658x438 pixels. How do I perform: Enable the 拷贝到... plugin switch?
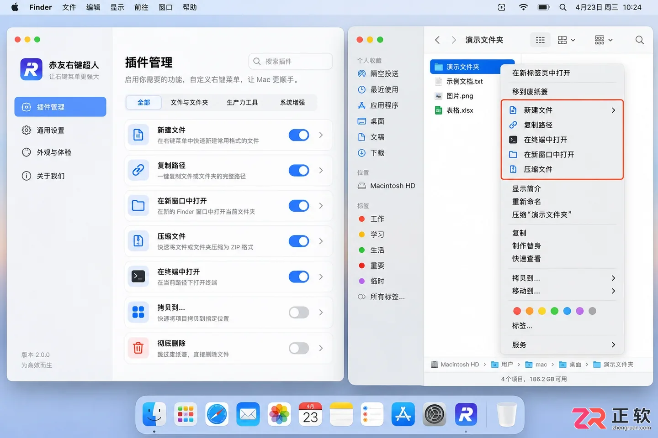tap(299, 312)
